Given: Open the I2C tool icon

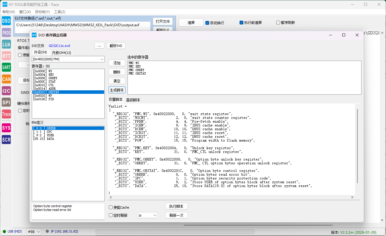Looking at the screenshot, I should pyautogui.click(x=6, y=91).
